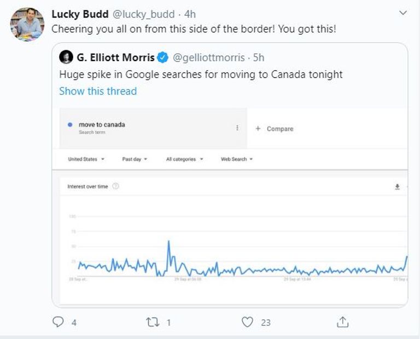Open the tweet options chevron menu
Viewport: 420px width, 339px height.
point(403,13)
